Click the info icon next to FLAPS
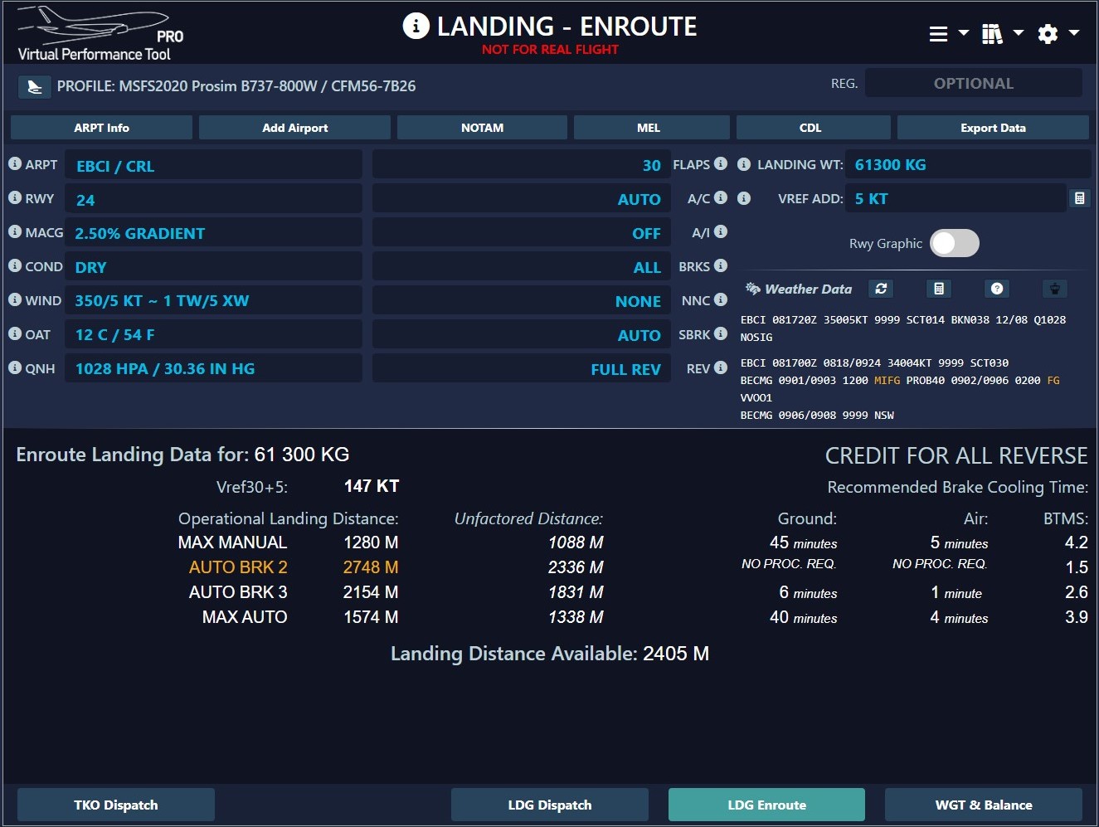 (721, 164)
